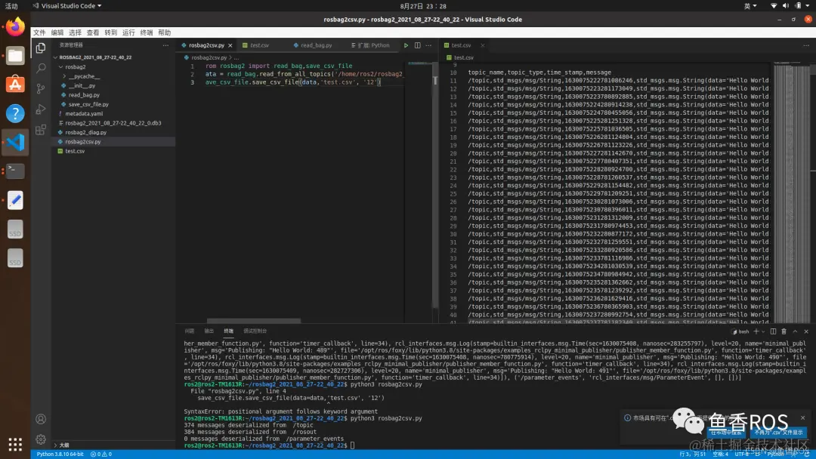
Task: Close the terminal panel
Action: [806, 331]
